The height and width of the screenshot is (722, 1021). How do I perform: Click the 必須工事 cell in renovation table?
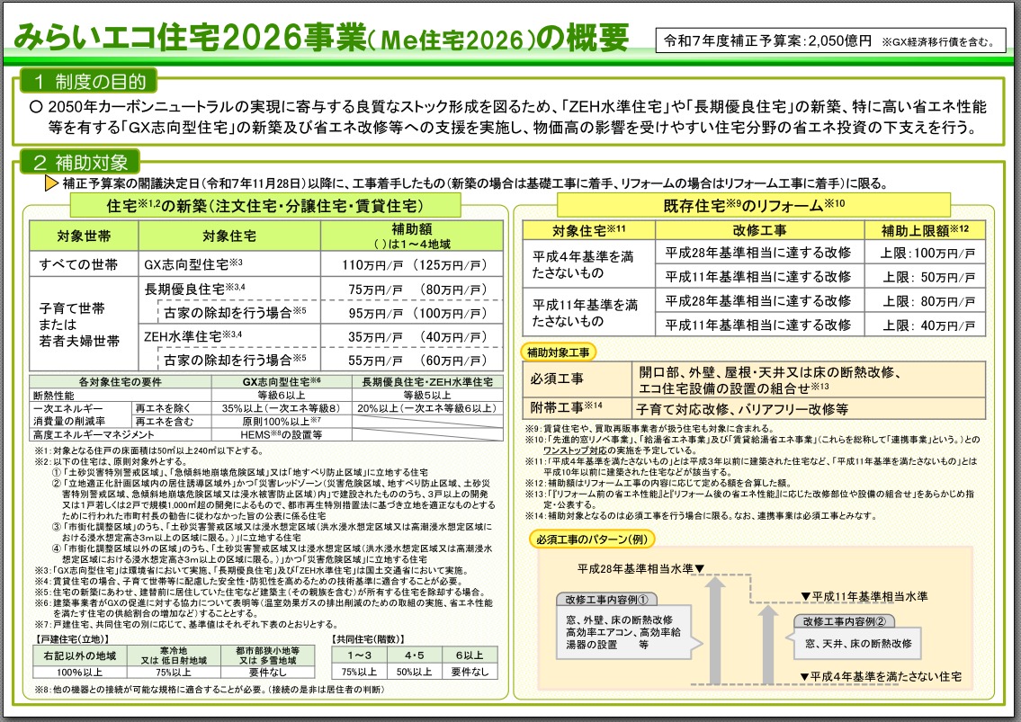point(560,379)
